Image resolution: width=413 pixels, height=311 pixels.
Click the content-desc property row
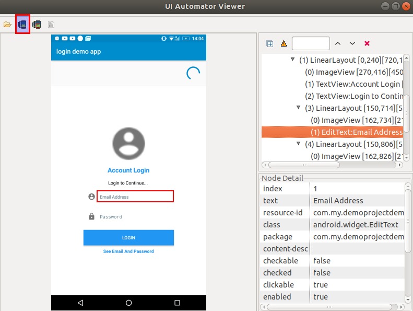[332, 249]
